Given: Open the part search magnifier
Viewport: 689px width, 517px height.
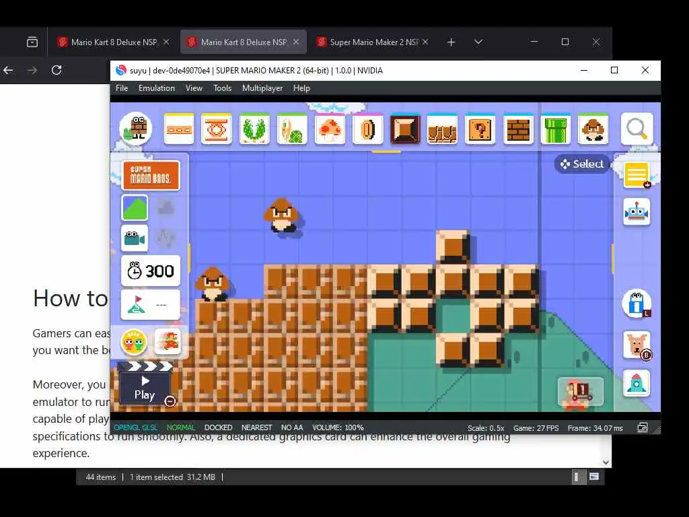Looking at the screenshot, I should [637, 129].
